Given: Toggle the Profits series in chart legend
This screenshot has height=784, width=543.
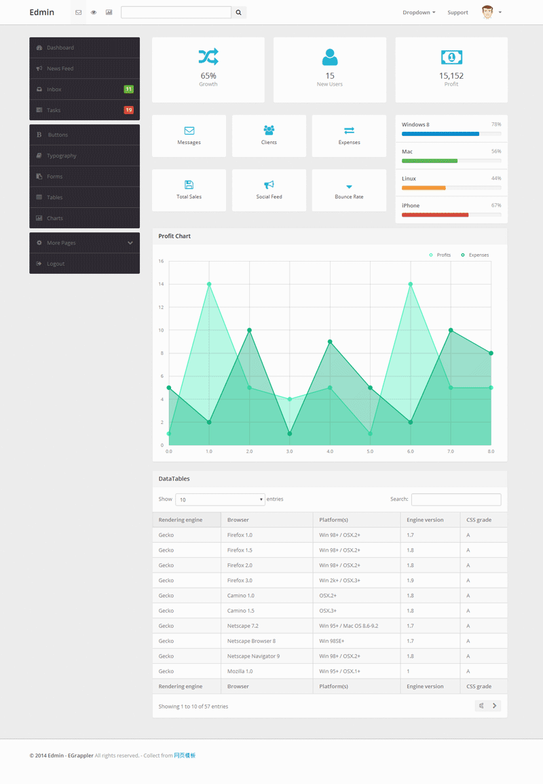Looking at the screenshot, I should click(x=440, y=255).
